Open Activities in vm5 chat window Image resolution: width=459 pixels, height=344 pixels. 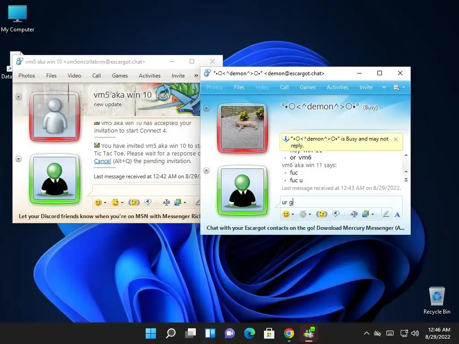150,75
